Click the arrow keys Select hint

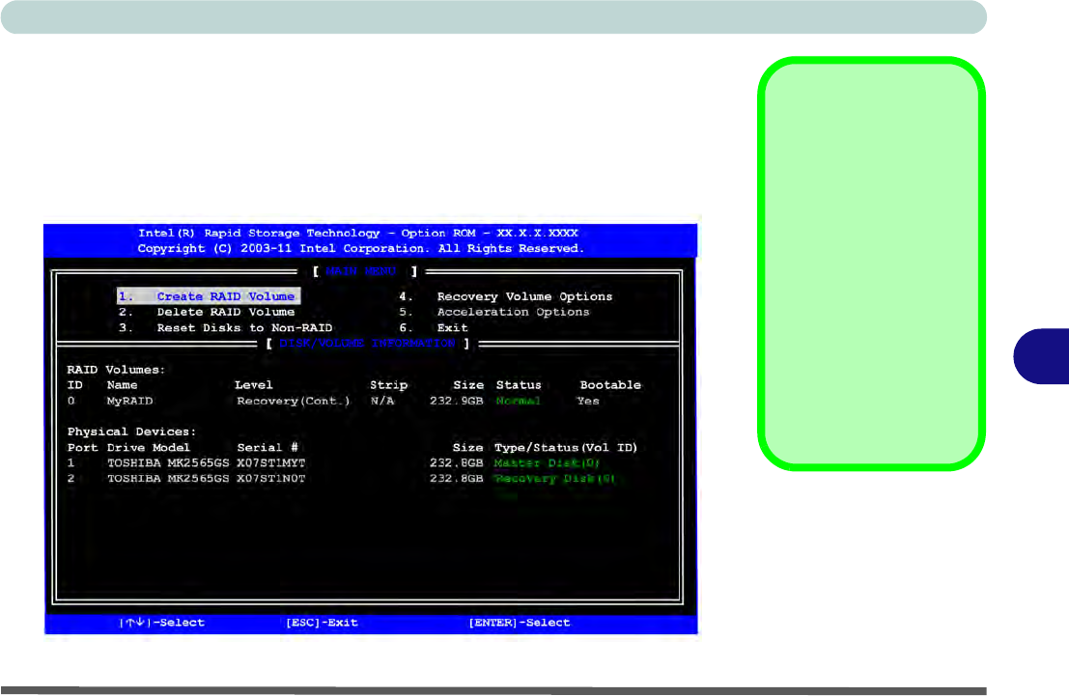pyautogui.click(x=161, y=623)
